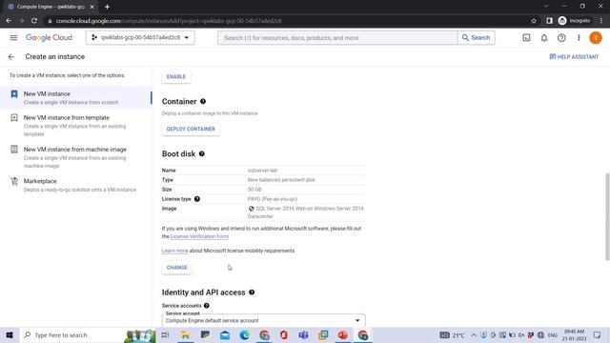Open the notifications bell
The width and height of the screenshot is (610, 343).
tap(544, 38)
